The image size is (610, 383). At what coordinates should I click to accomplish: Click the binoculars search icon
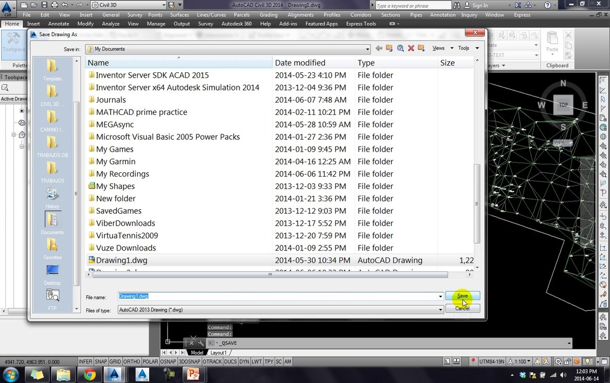(x=457, y=5)
